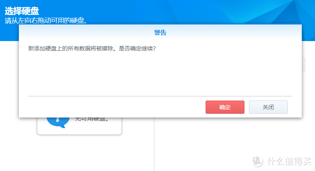
Task: Click the dashed drop zone at right edge
Action: 303,64
